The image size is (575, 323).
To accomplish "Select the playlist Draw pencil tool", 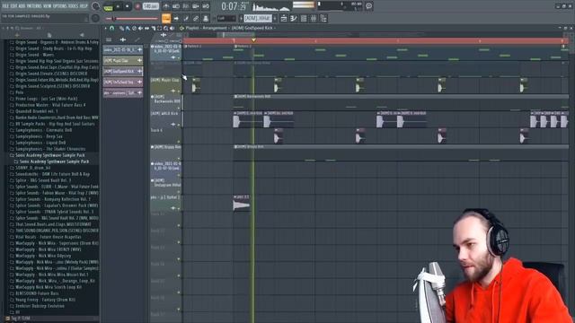I will coord(121,28).
